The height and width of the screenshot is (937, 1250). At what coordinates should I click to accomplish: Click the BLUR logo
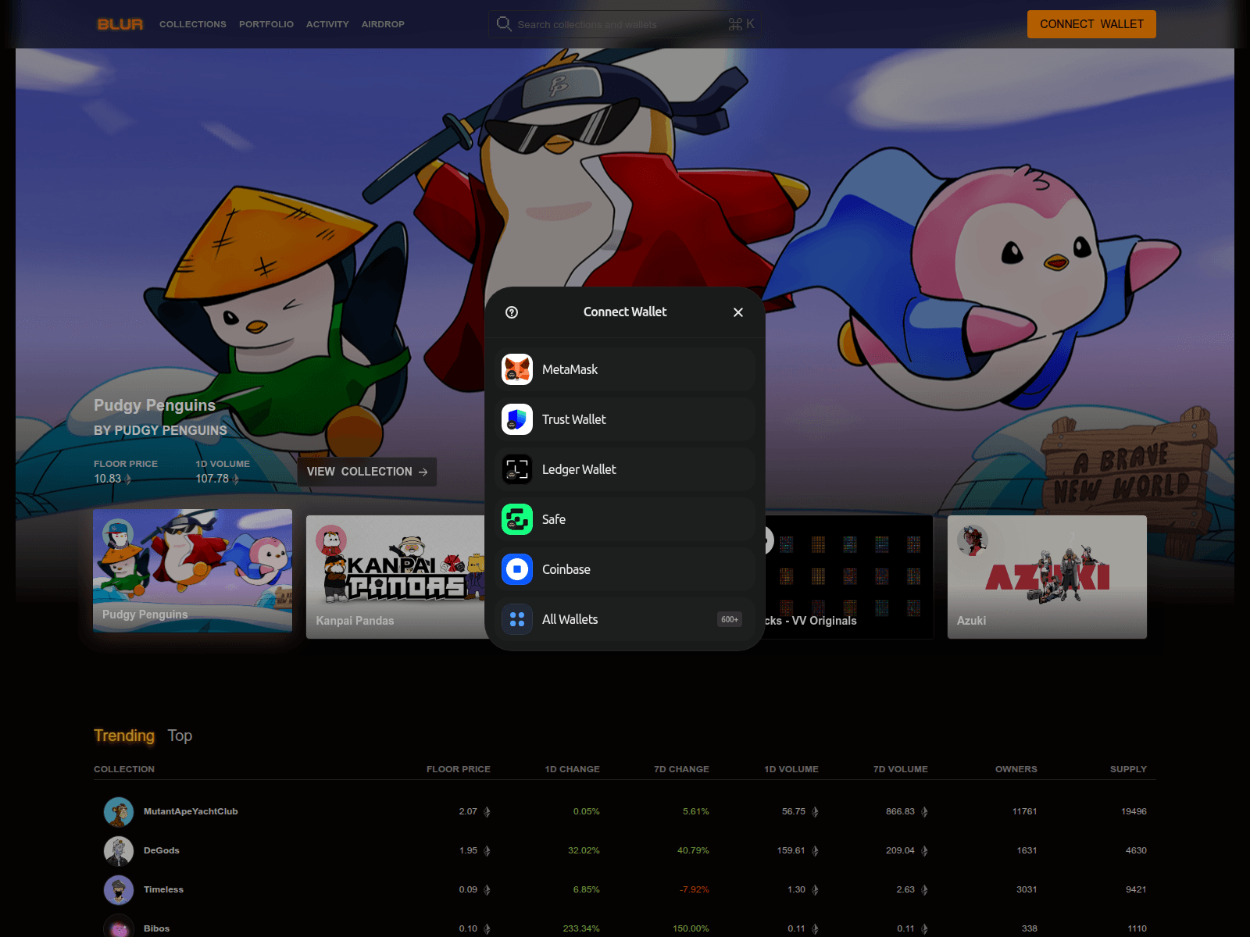120,24
